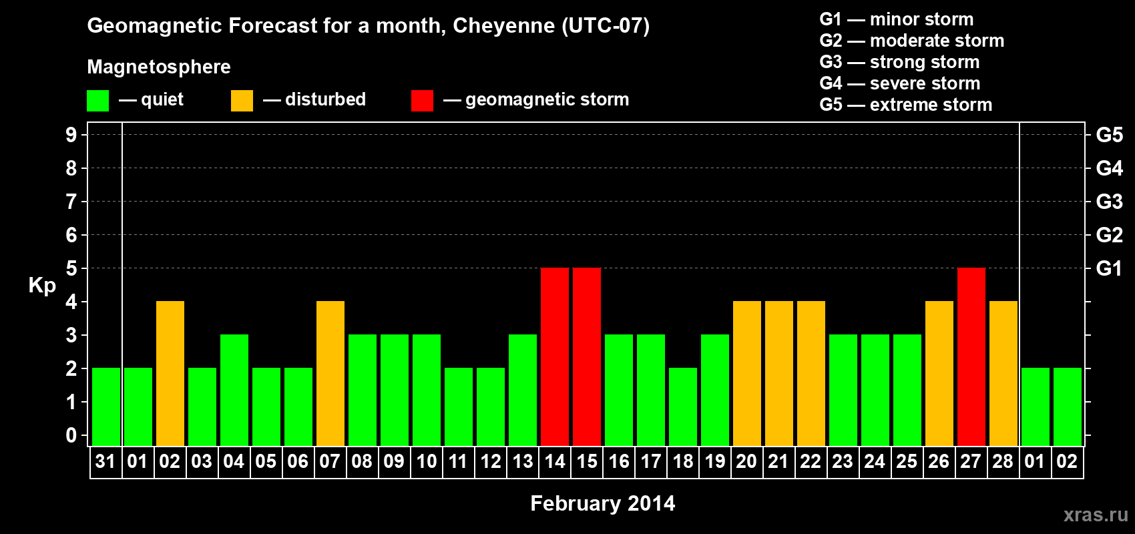Click the red geomagnetic storm legend swatch

click(422, 101)
